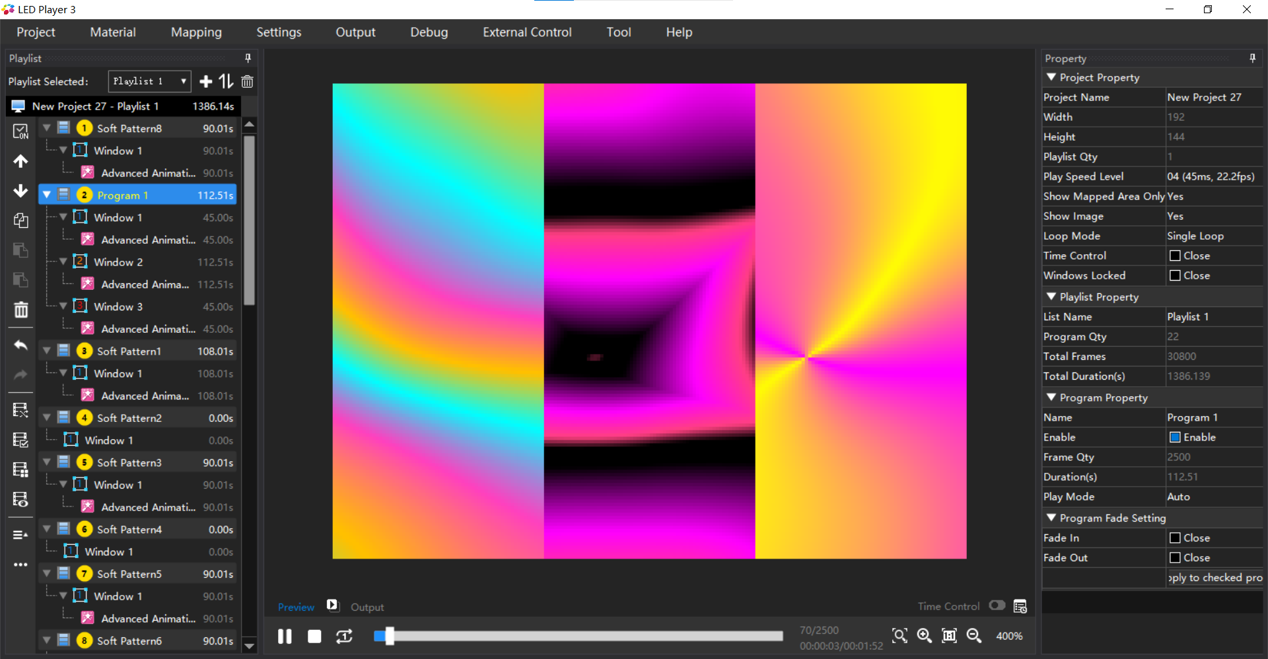Move selected program up with arrow

20,161
